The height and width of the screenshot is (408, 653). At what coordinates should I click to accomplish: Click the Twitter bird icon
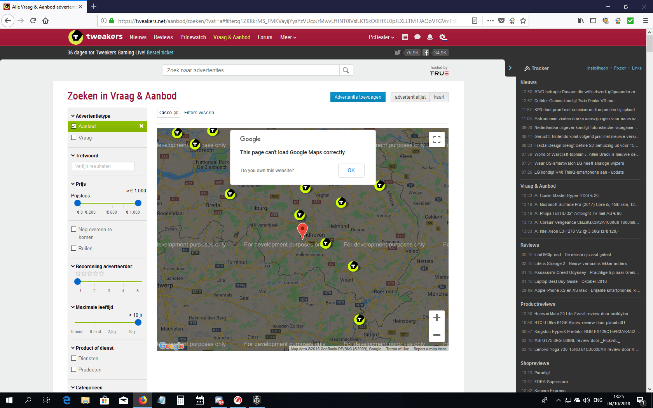click(x=397, y=53)
